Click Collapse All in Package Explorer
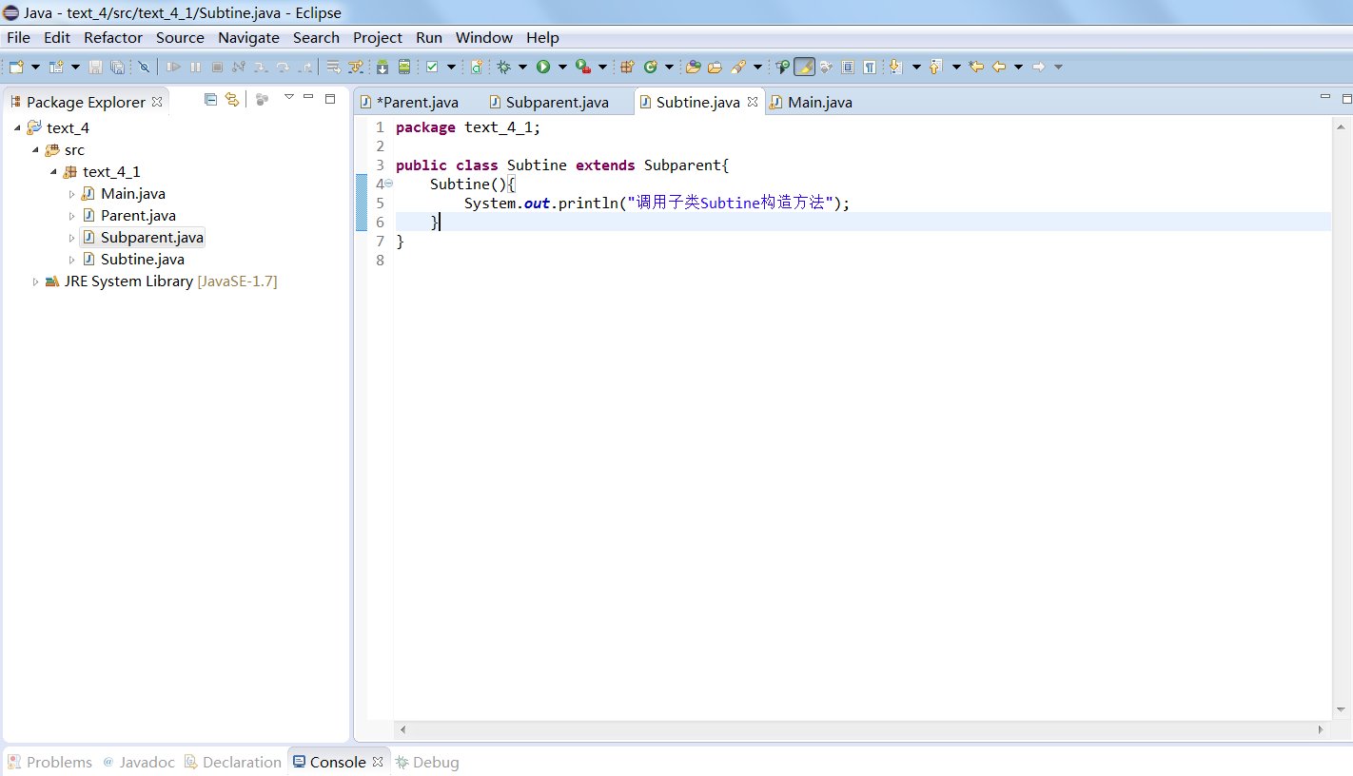Image resolution: width=1353 pixels, height=776 pixels. [x=211, y=99]
